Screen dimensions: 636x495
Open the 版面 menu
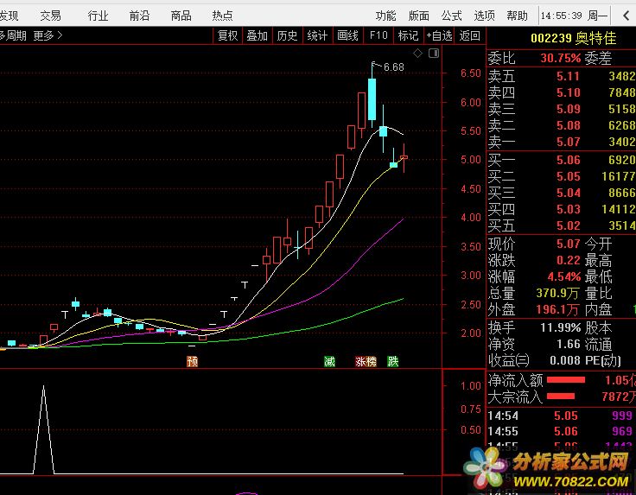coord(418,16)
